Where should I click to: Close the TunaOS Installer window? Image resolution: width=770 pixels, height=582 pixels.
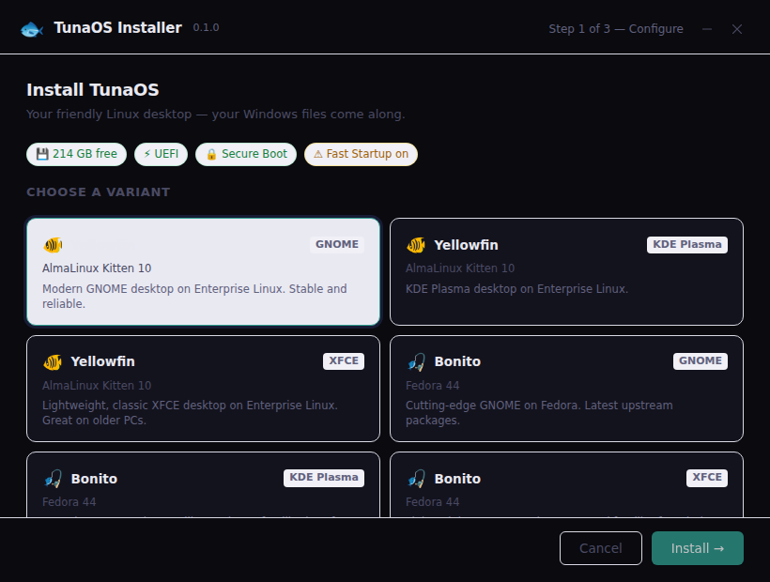click(737, 29)
